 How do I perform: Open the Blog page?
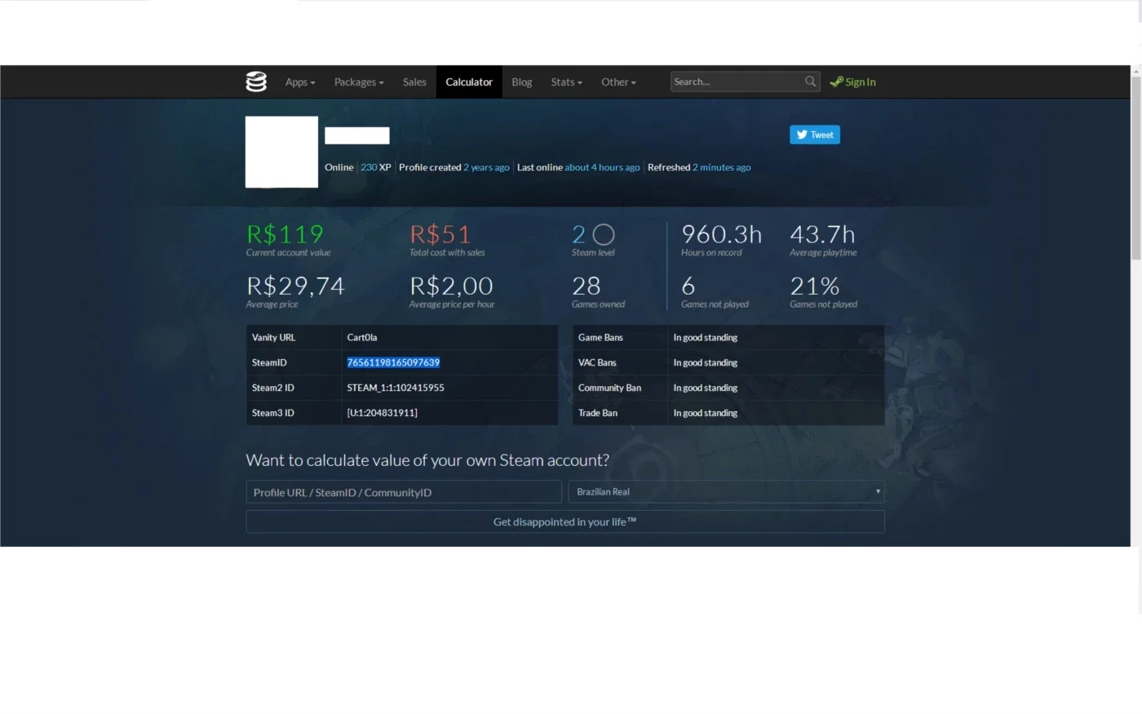click(x=522, y=82)
